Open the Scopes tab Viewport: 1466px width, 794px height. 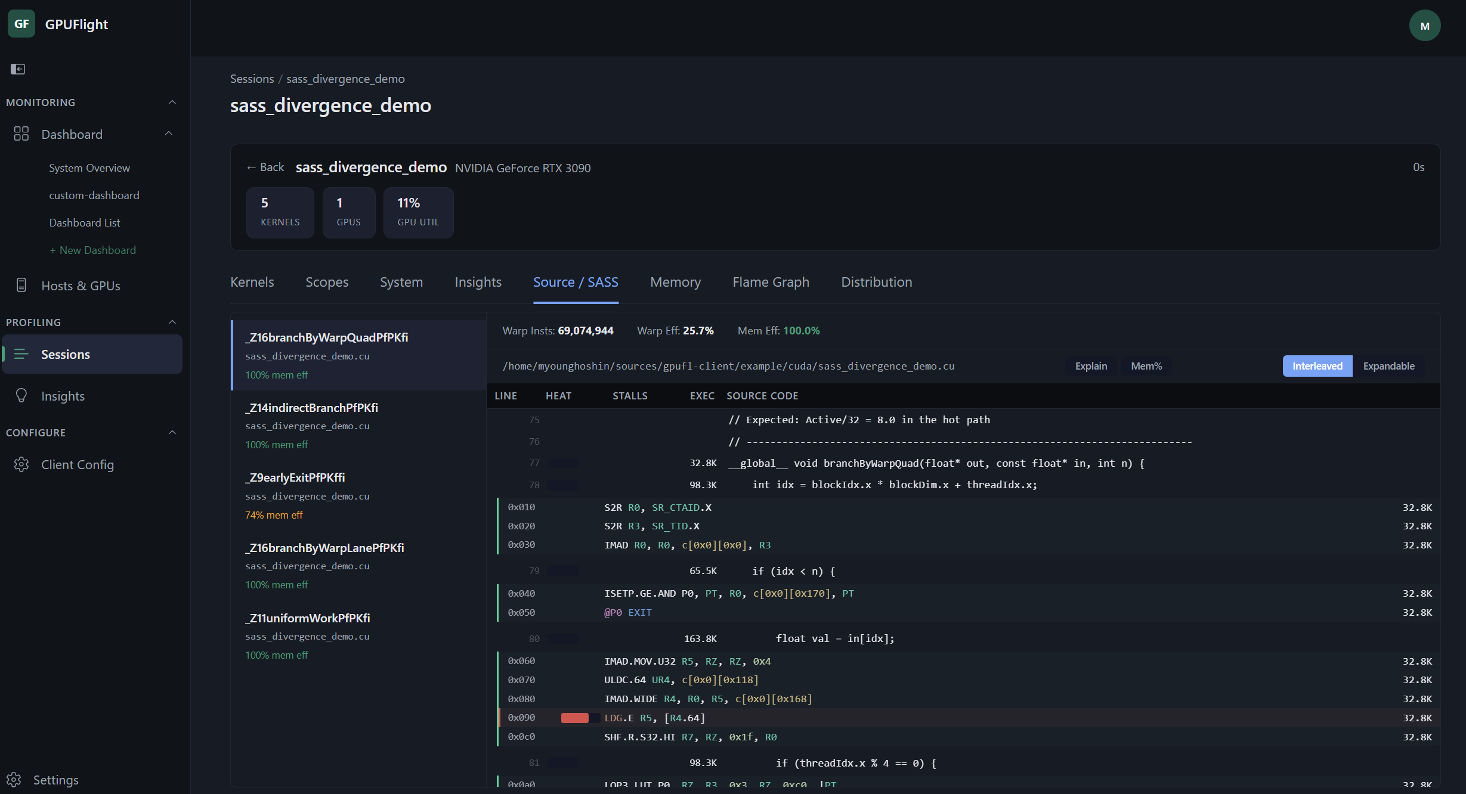point(327,282)
